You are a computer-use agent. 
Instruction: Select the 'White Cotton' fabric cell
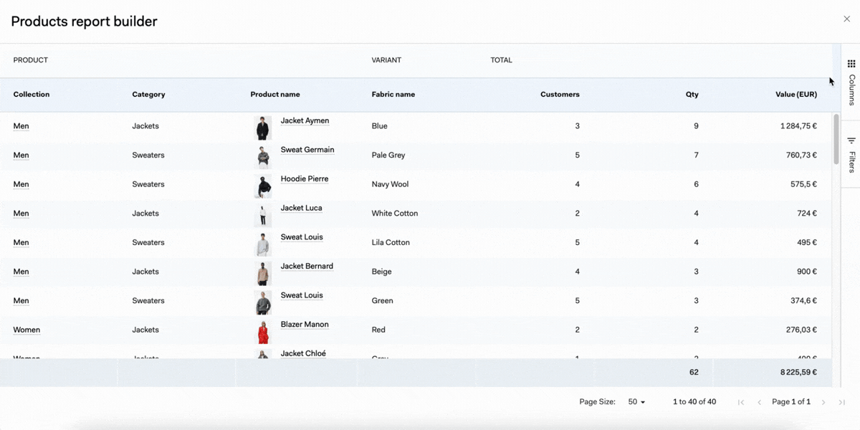click(x=395, y=214)
